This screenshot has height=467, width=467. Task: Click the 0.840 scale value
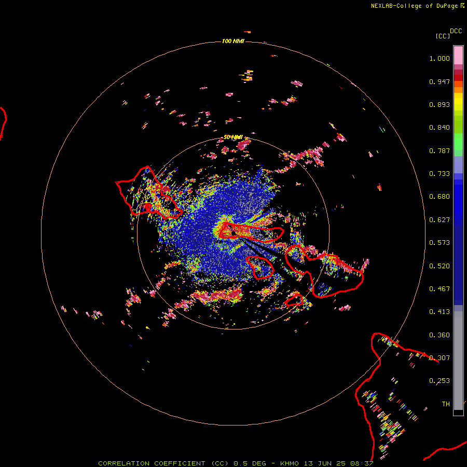439,128
